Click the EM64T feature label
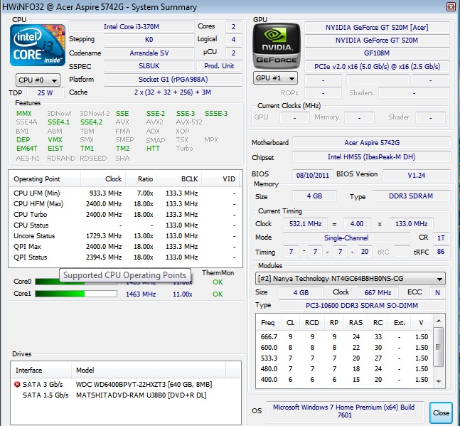 27,149
